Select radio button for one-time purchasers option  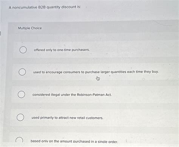tap(23, 50)
